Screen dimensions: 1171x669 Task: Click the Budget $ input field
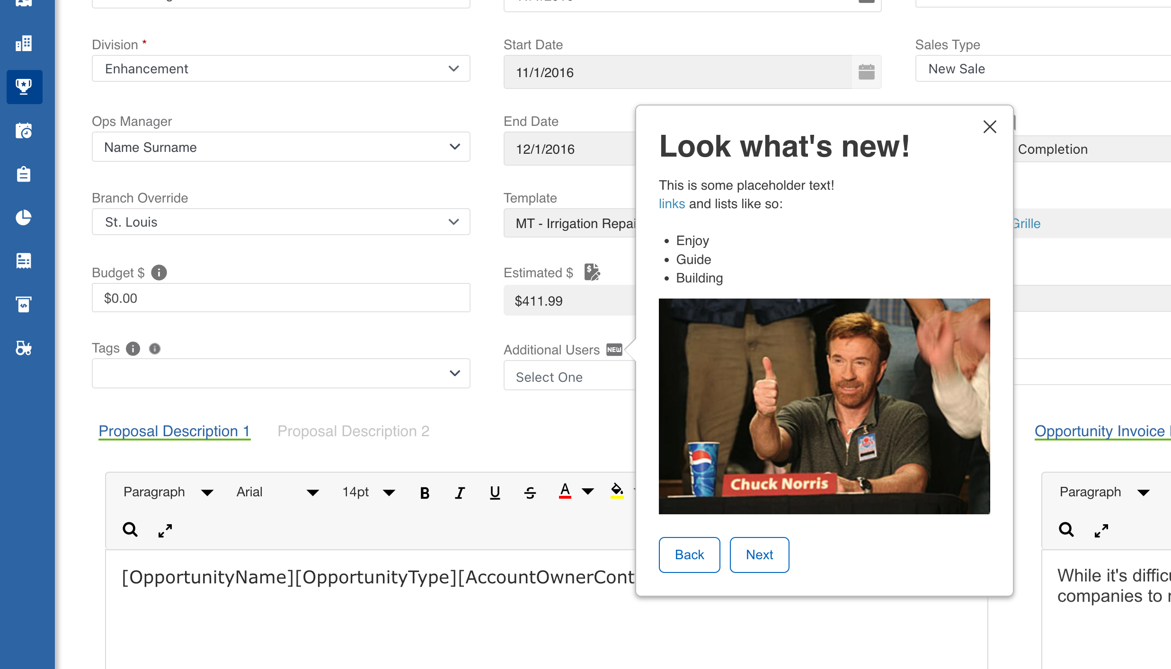click(x=281, y=298)
